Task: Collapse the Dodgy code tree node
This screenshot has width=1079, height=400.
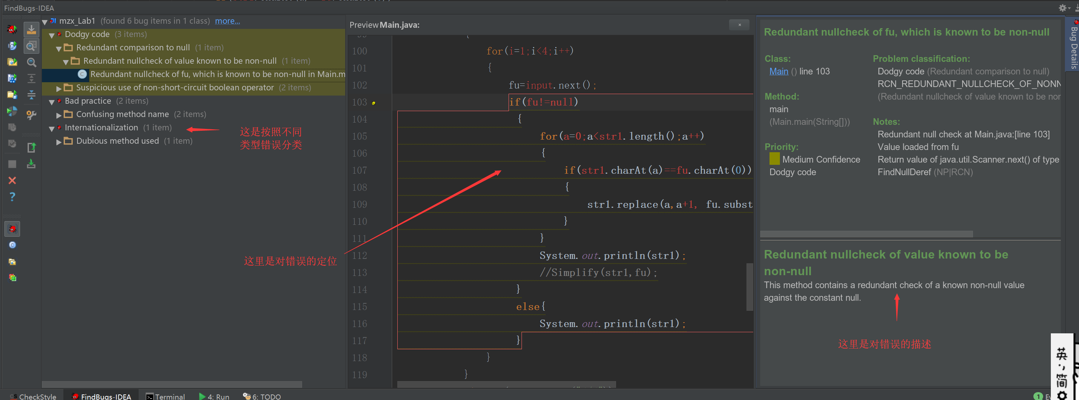Action: 52,35
